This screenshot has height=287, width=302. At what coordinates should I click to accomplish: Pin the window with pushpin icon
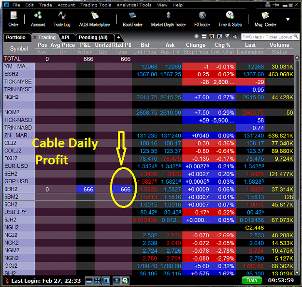click(x=276, y=5)
